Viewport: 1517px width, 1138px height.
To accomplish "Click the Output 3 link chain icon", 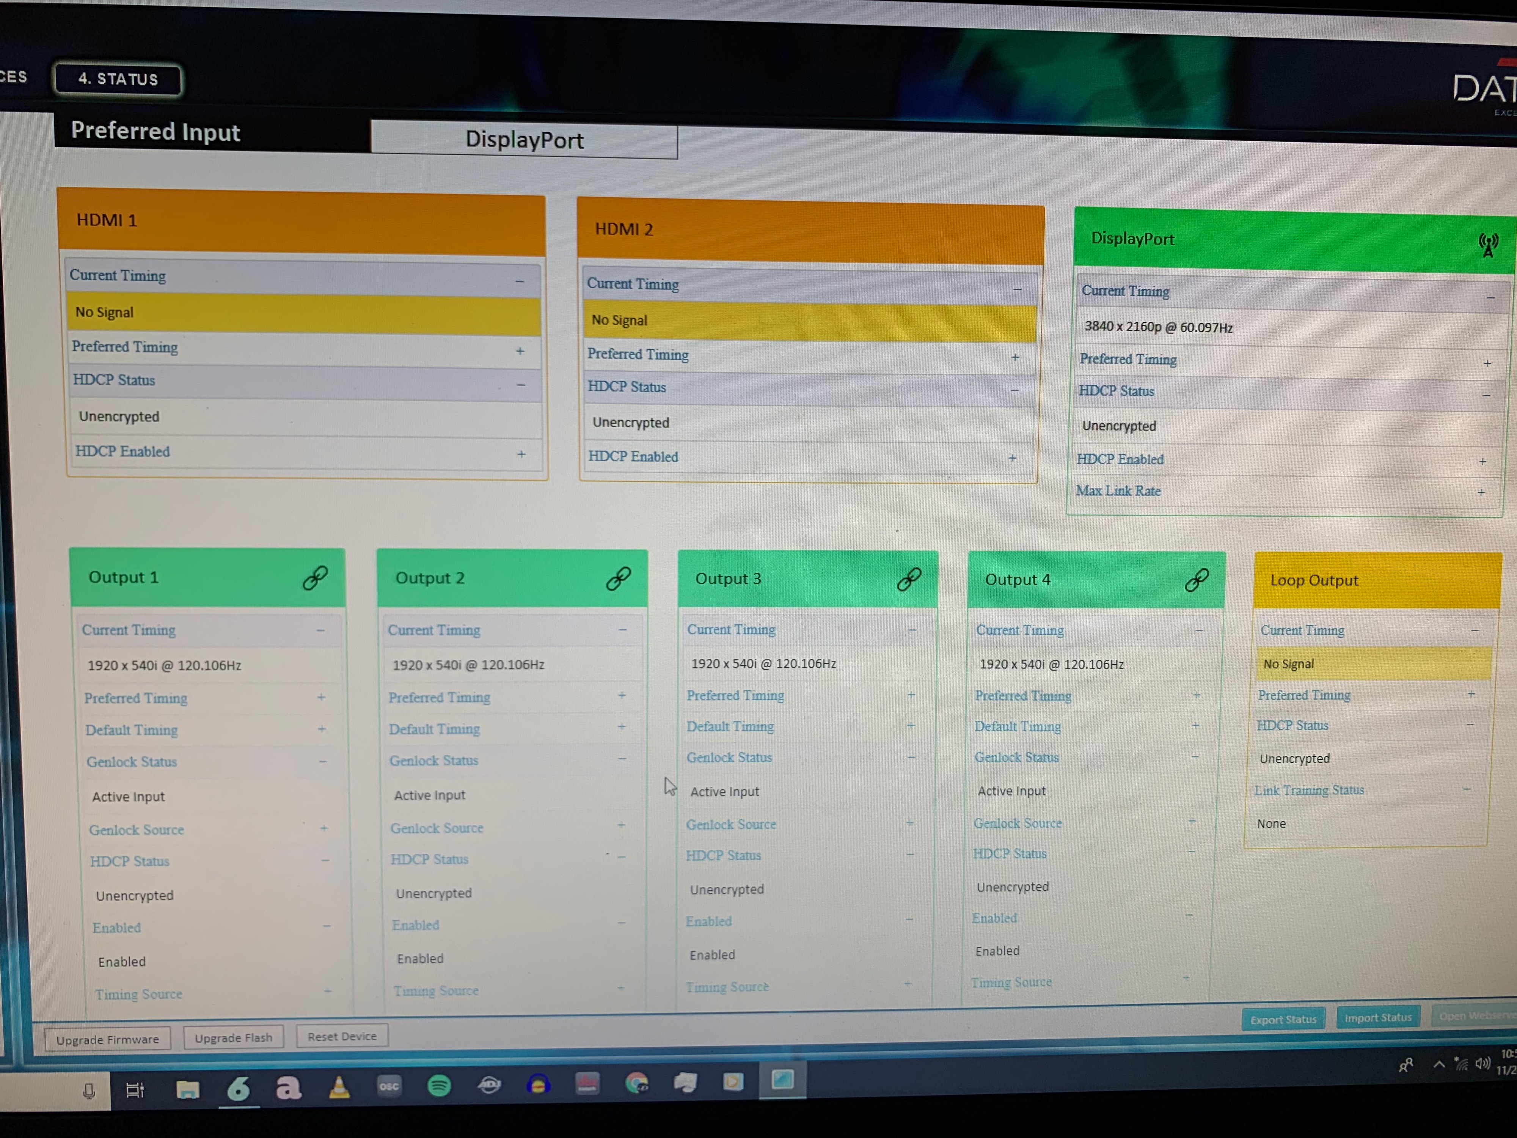I will [x=909, y=580].
